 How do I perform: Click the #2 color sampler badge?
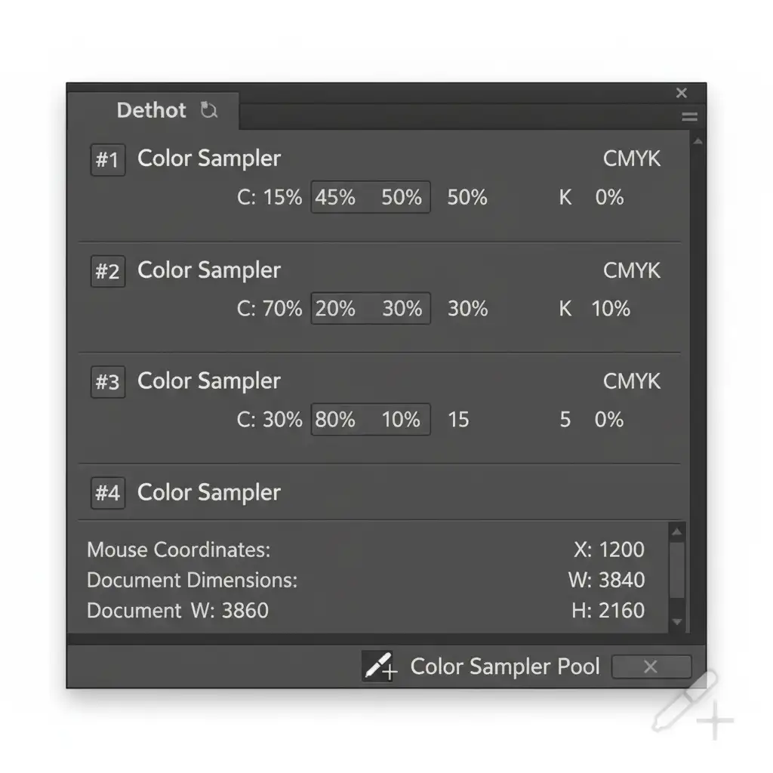pyautogui.click(x=107, y=272)
